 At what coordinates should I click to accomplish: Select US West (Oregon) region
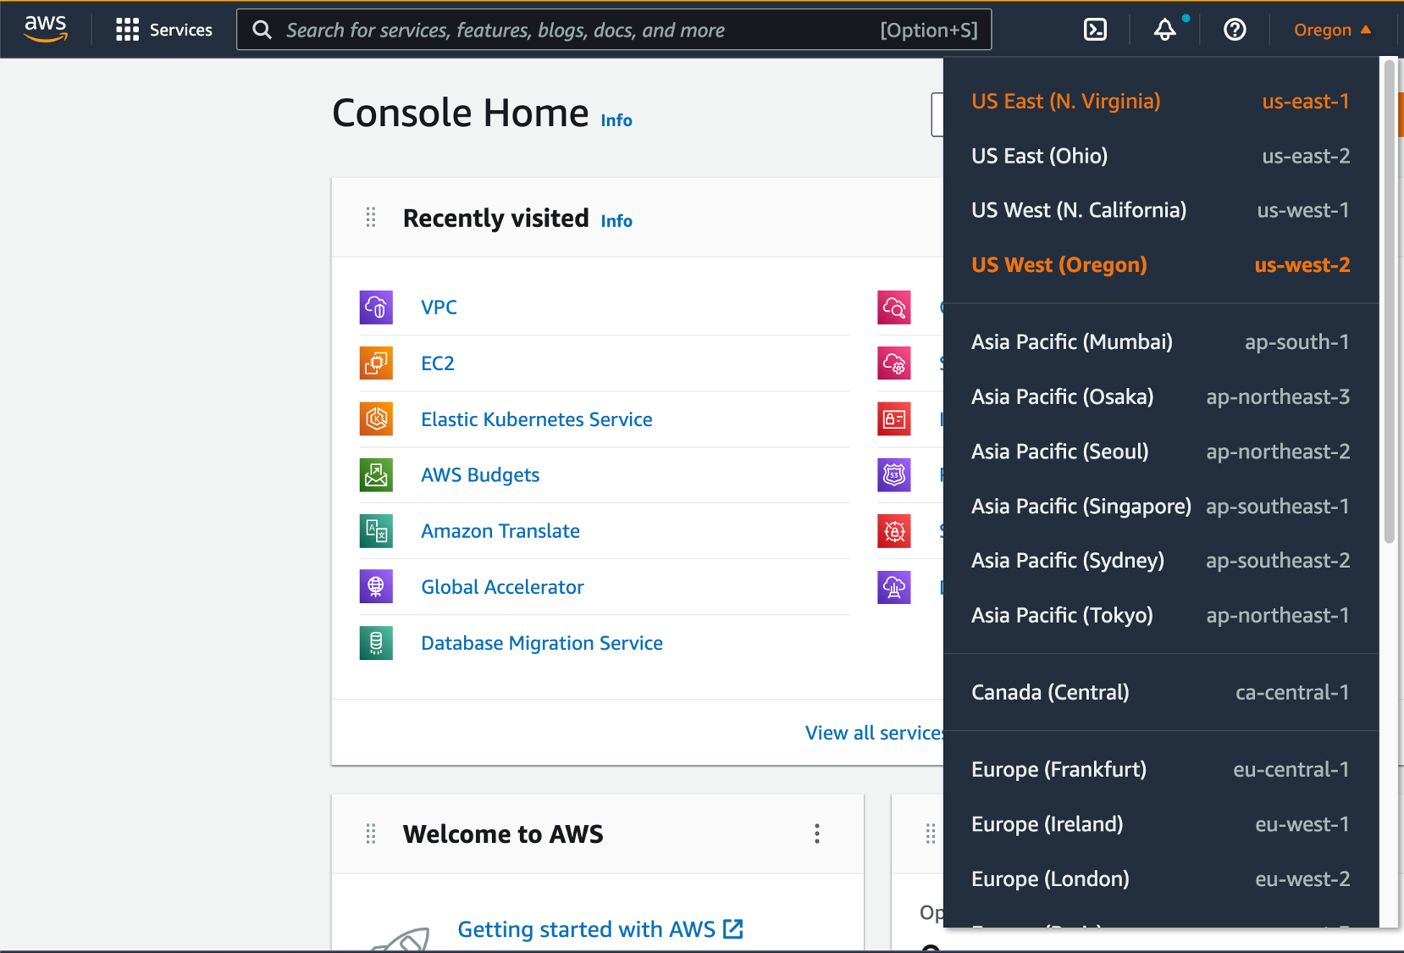(x=1161, y=265)
